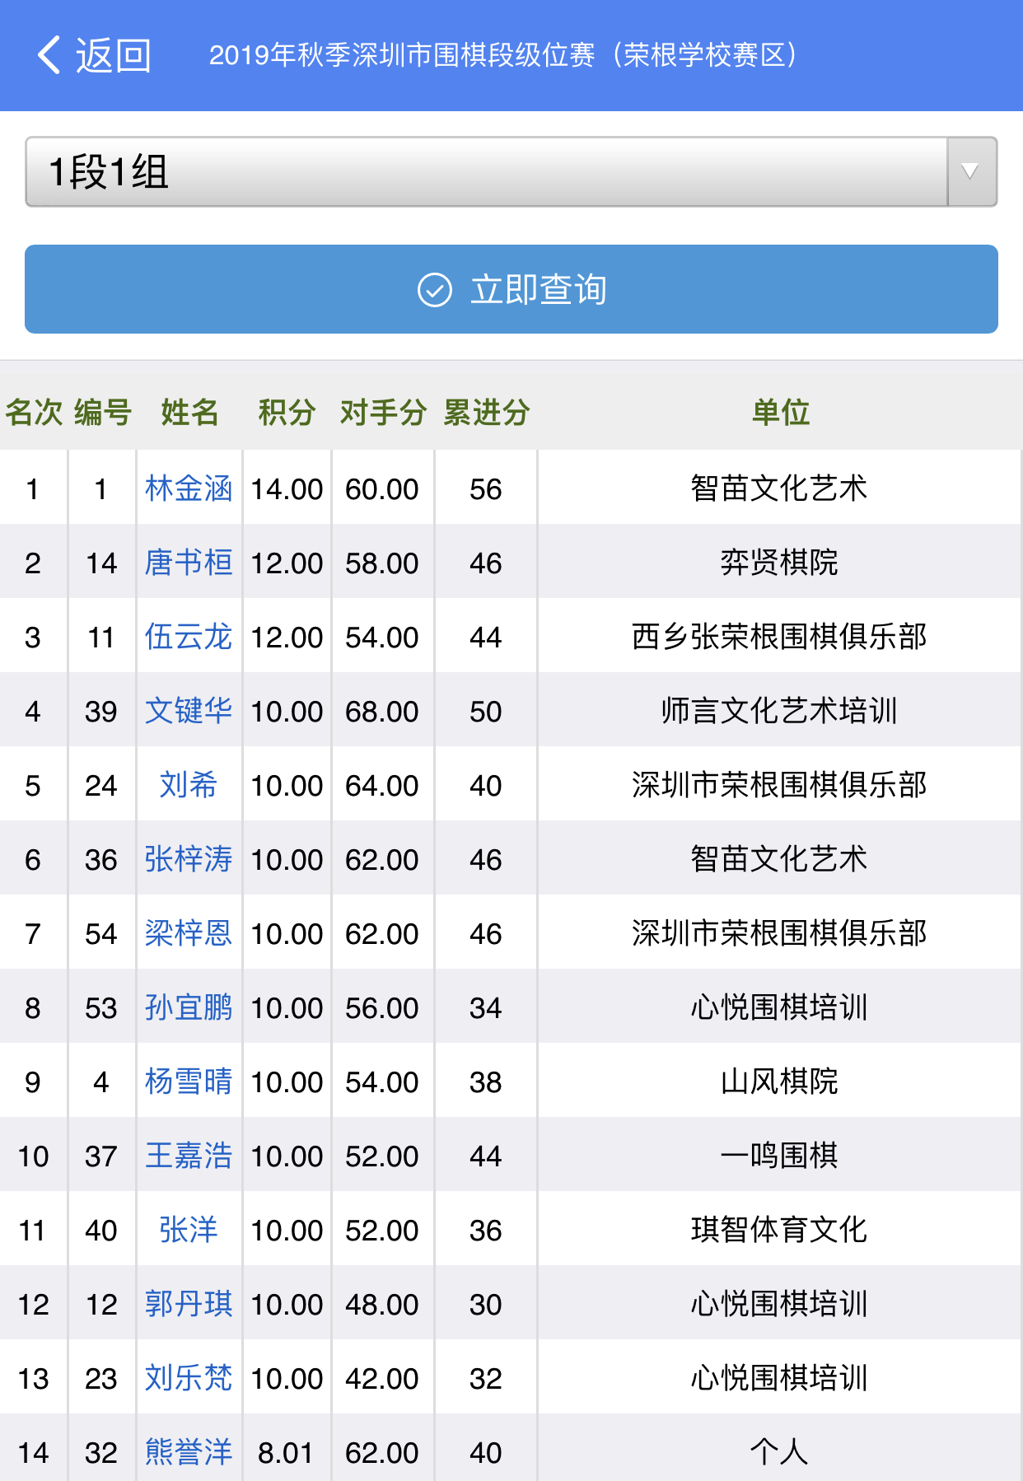
Task: Open 梁梓恩 player link
Action: [189, 934]
